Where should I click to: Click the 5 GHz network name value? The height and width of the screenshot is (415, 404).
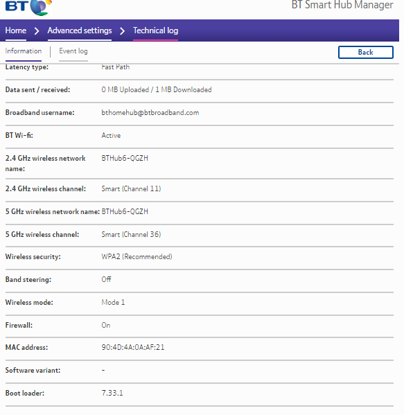(125, 212)
